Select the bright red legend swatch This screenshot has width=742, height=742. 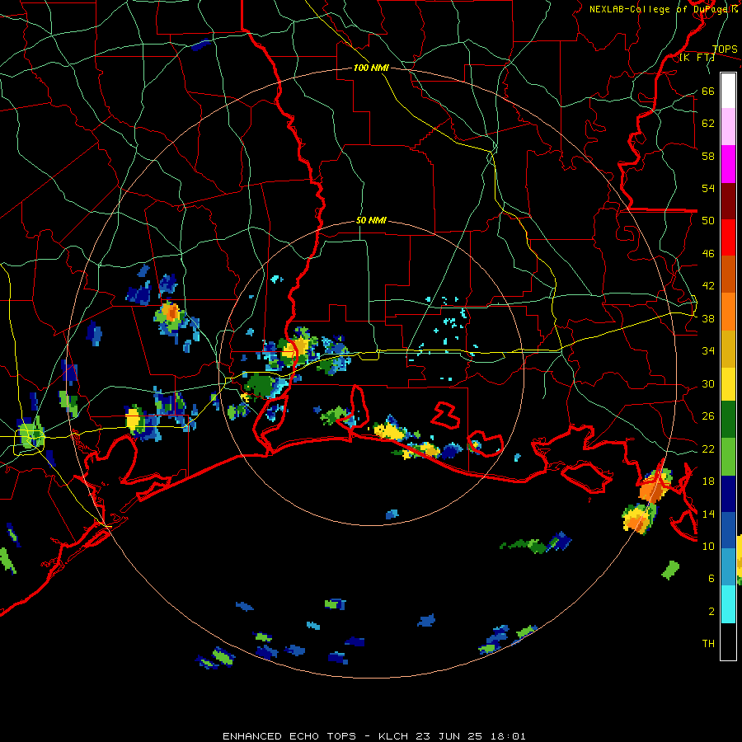tap(728, 237)
